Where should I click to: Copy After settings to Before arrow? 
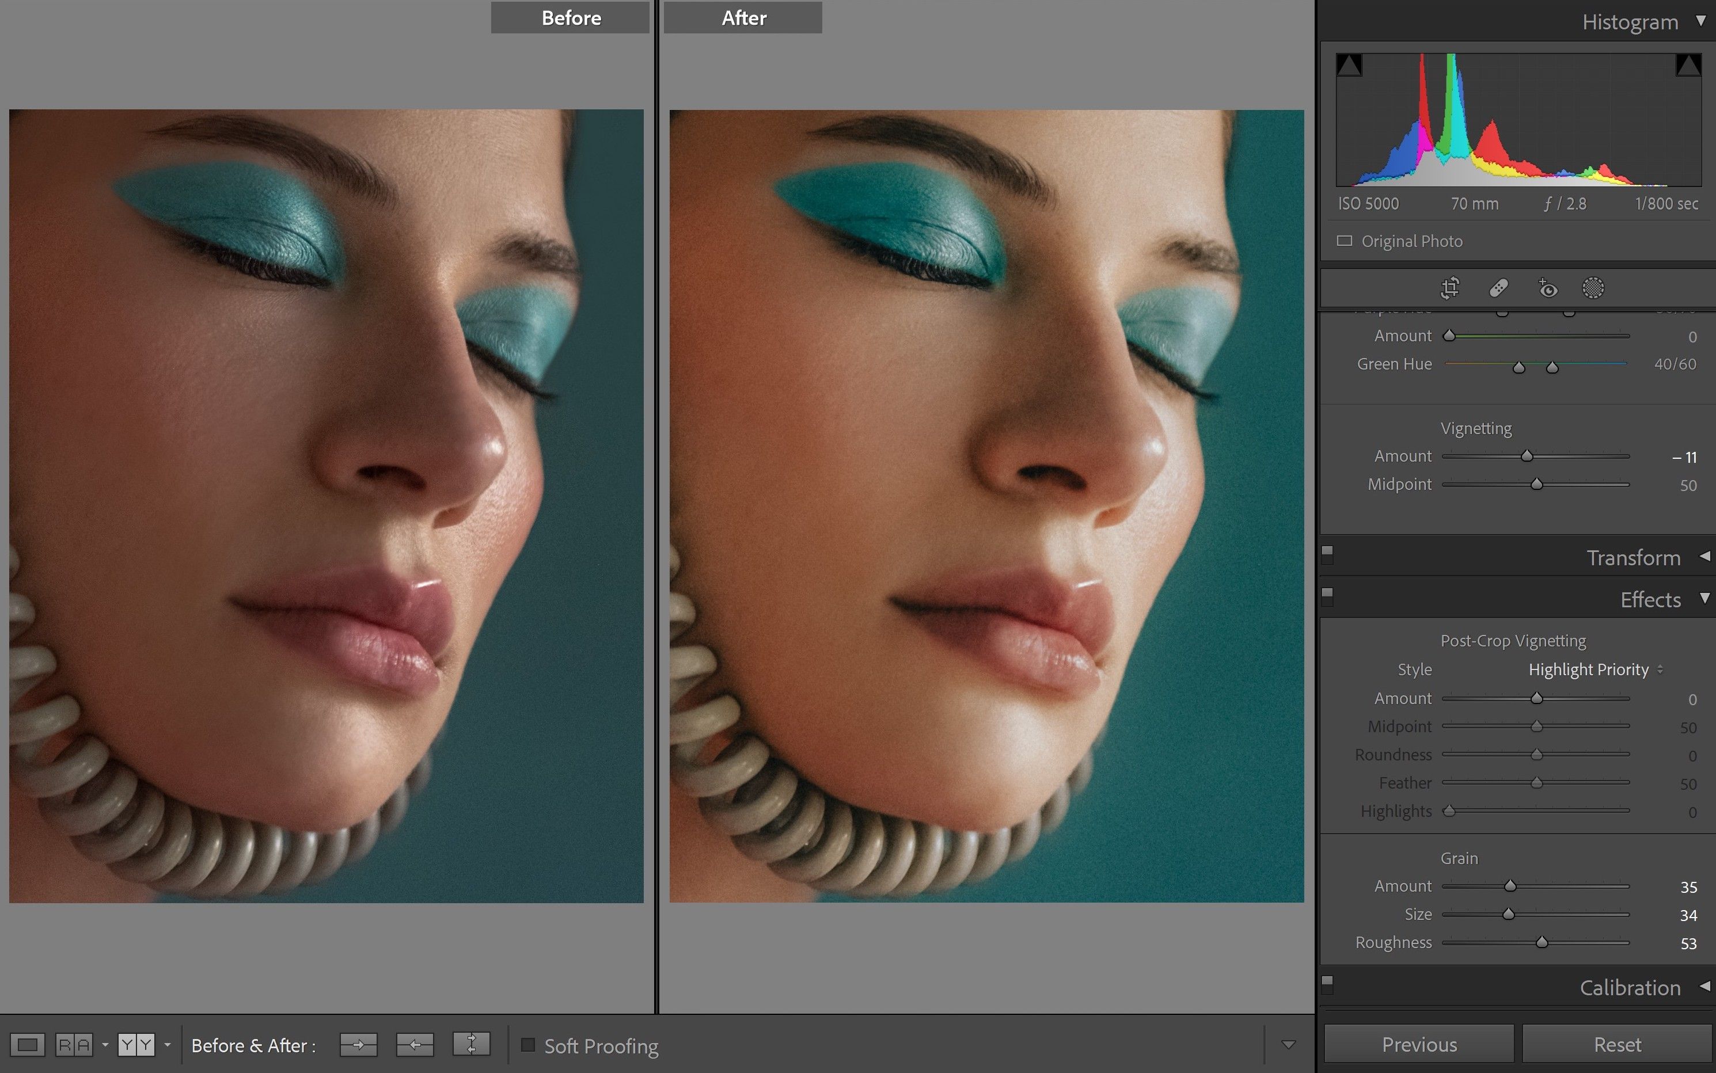[x=415, y=1045]
